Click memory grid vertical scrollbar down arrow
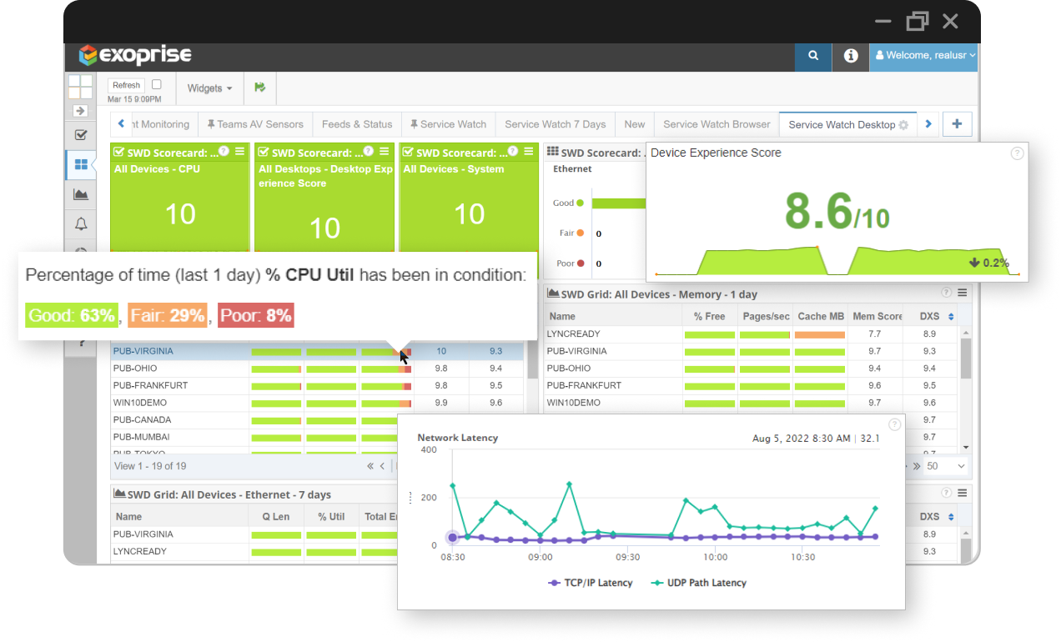 point(966,448)
